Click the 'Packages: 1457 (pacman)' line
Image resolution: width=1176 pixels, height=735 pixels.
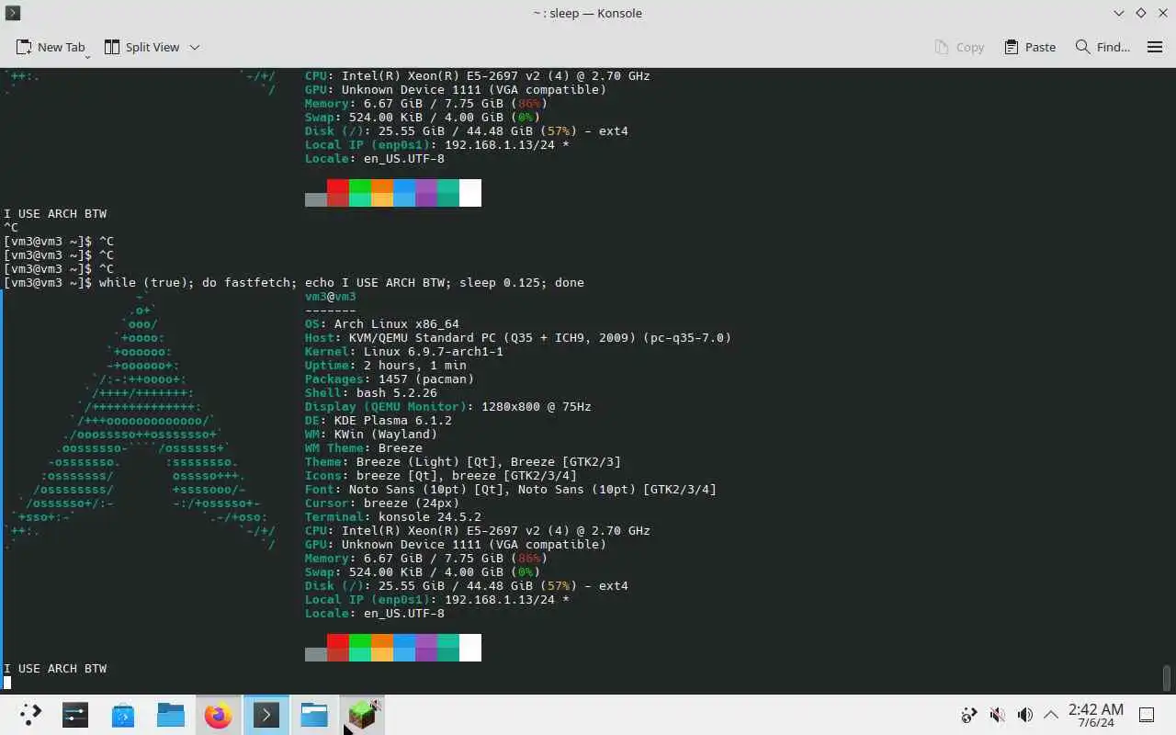(390, 379)
